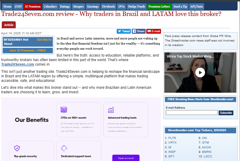This screenshot has height=161, width=240.
Task: Share article on Facebook
Action: coord(138,31)
